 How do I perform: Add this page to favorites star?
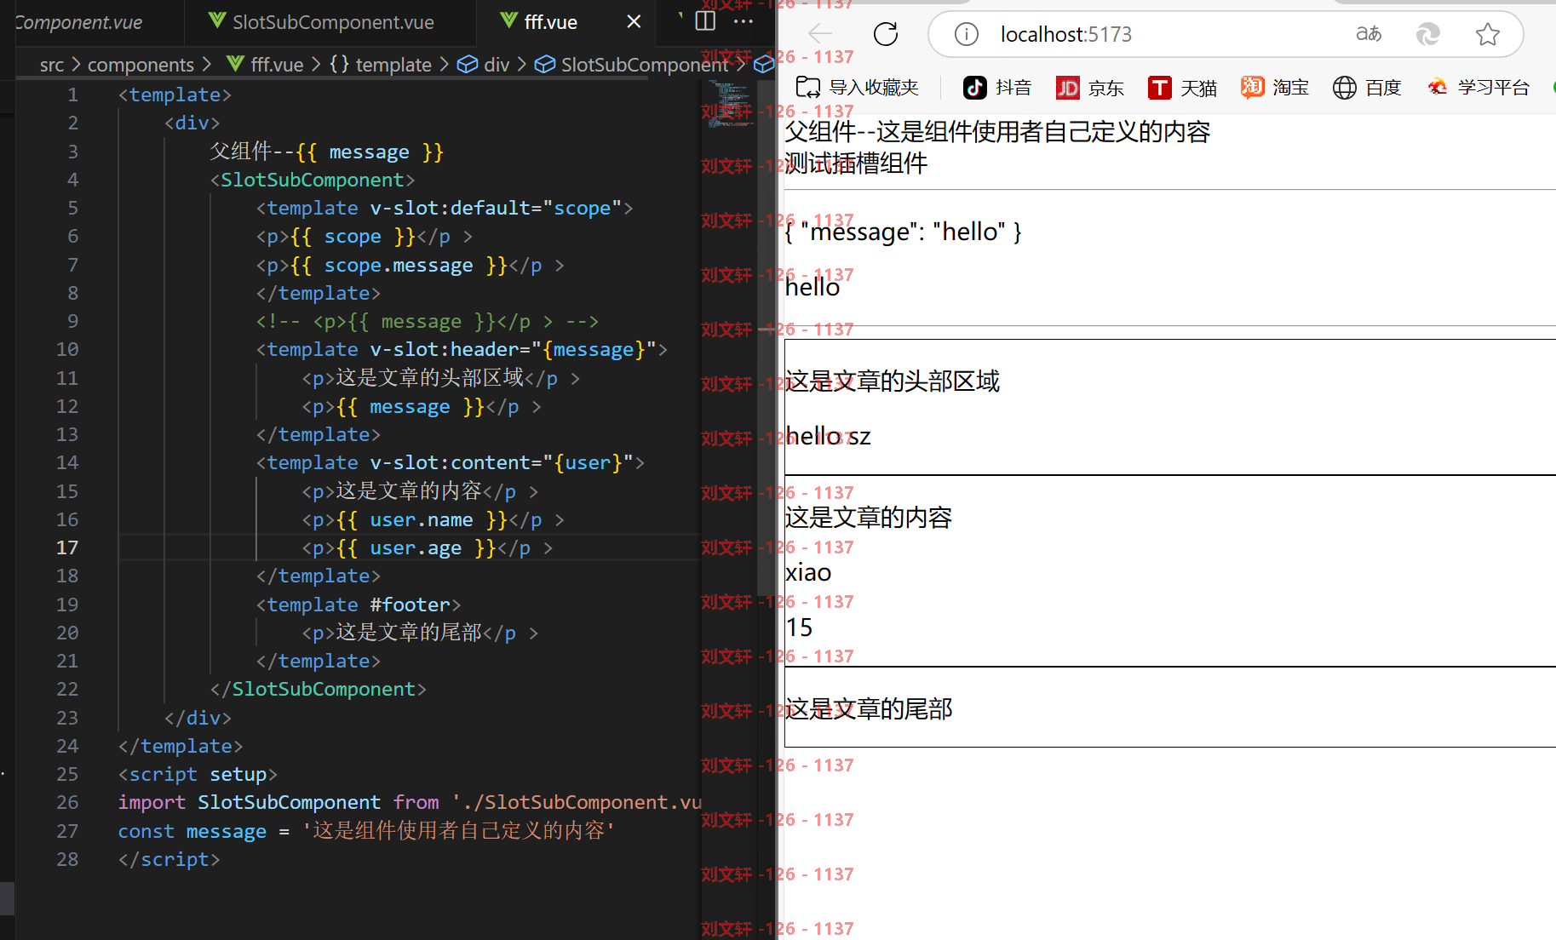(x=1488, y=34)
